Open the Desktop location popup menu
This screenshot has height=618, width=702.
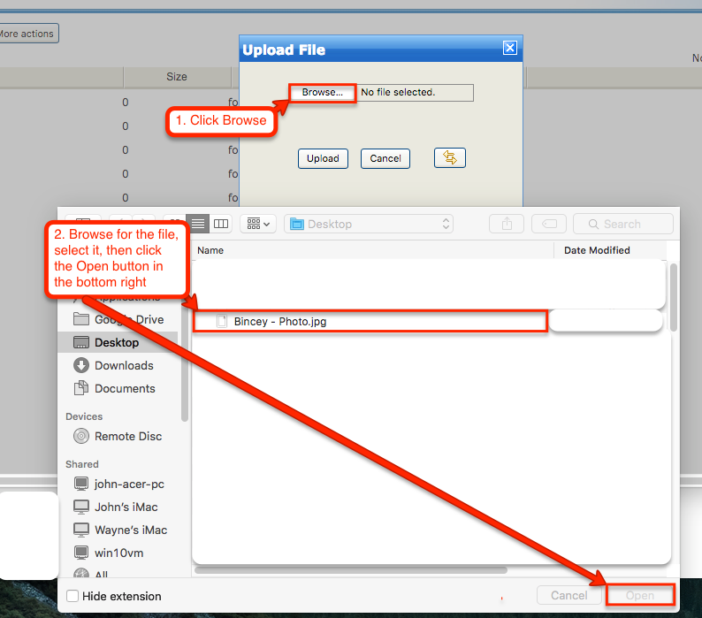371,224
